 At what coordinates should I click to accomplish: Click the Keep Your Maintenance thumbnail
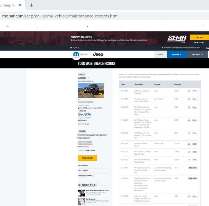[81, 193]
